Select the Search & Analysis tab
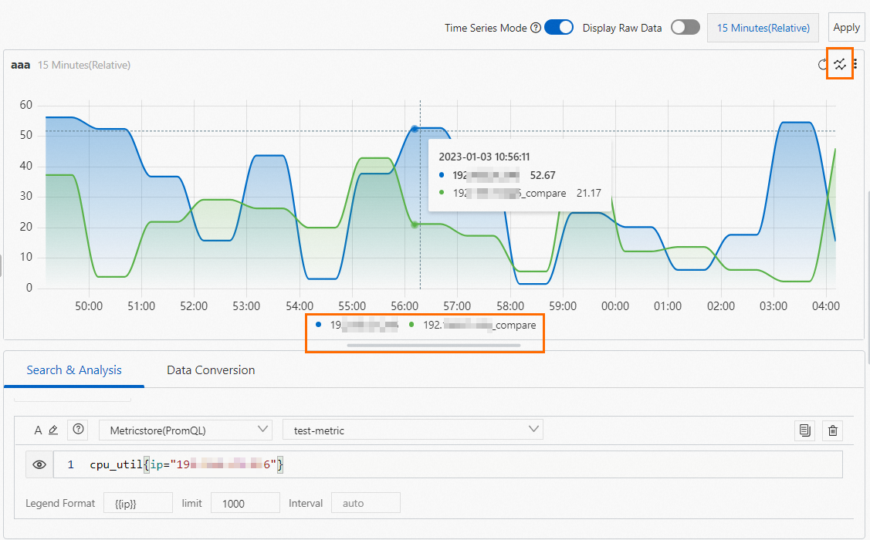Viewport: 870px width, 540px height. coord(73,370)
